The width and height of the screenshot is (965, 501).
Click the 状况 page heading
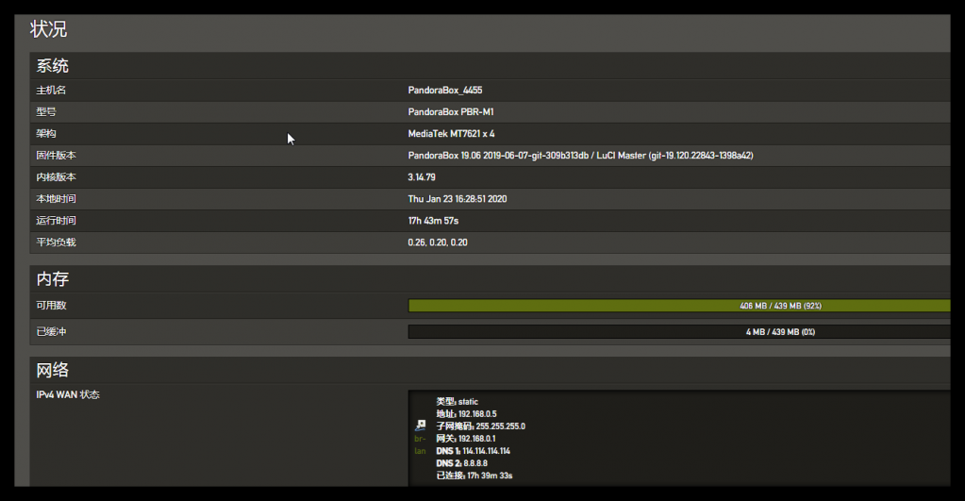(49, 29)
